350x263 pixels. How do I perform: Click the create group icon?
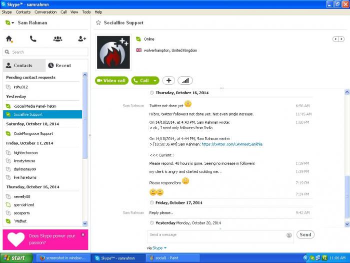pyautogui.click(x=57, y=39)
